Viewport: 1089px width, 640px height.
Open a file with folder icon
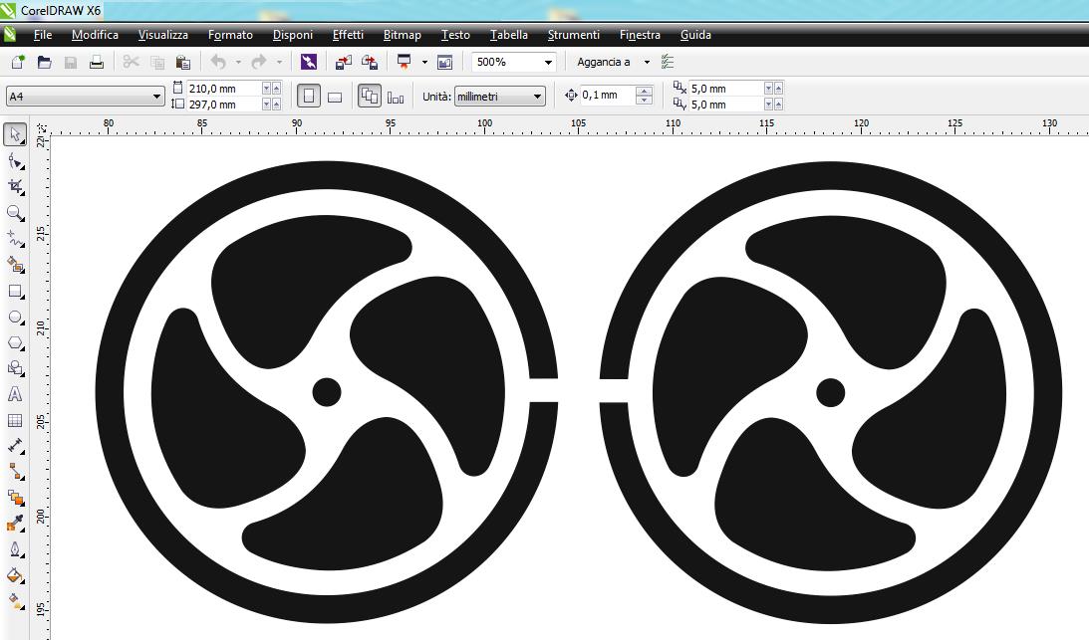pos(45,63)
